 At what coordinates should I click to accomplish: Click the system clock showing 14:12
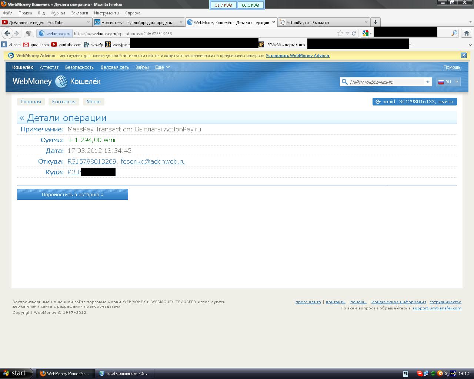pos(464,374)
